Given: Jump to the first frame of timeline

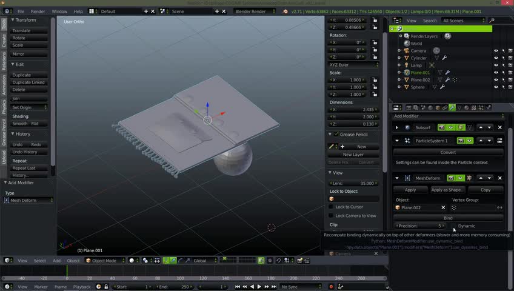Looking at the screenshot, I should coord(238,287).
